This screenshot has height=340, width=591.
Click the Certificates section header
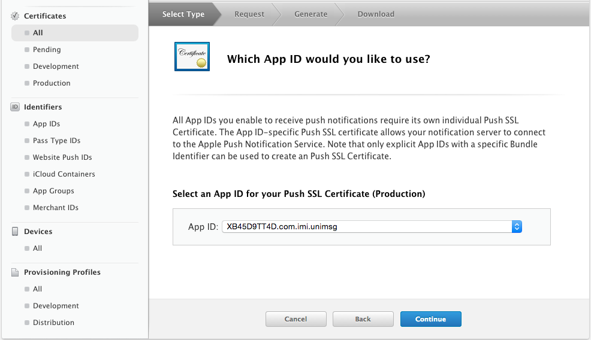click(x=45, y=16)
